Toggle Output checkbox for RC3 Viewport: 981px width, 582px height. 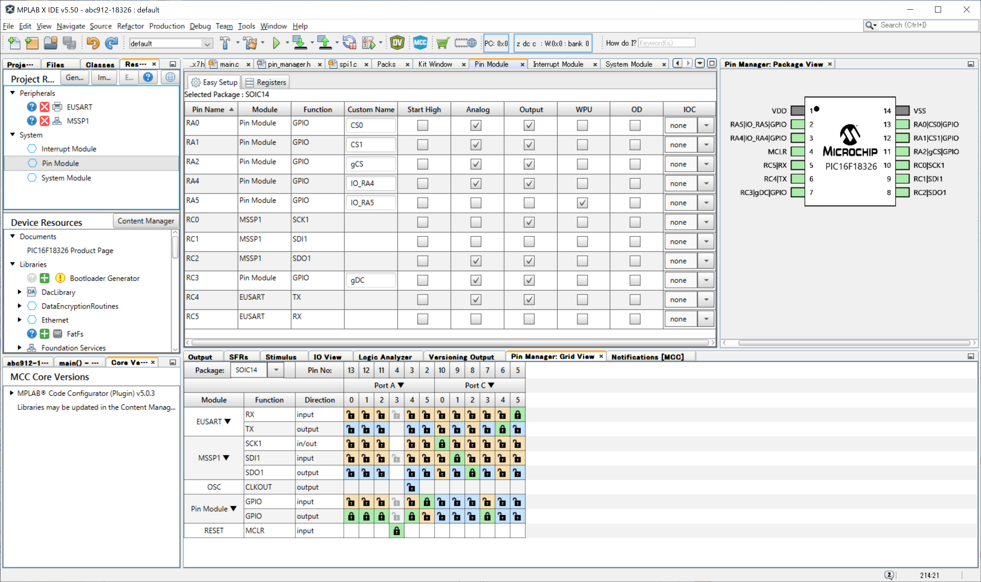(529, 280)
